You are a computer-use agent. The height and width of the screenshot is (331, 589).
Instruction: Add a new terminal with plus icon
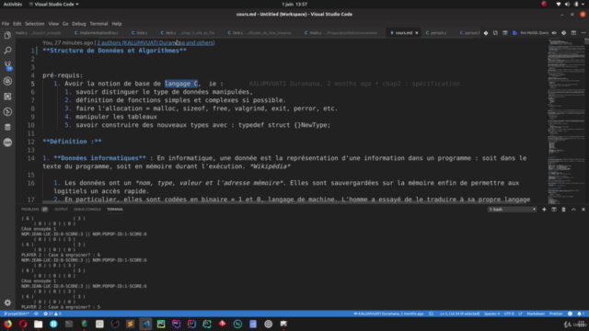coord(544,210)
